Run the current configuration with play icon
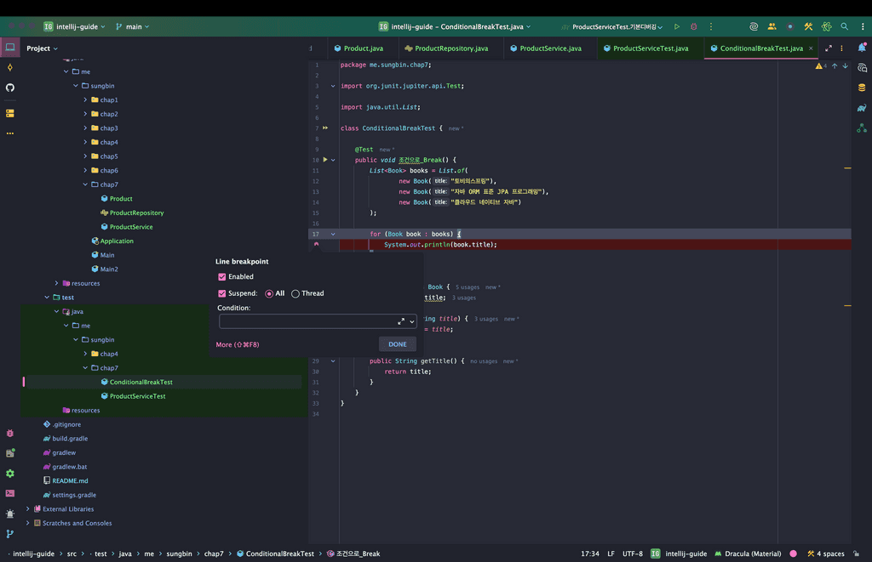The height and width of the screenshot is (562, 872). [x=677, y=26]
